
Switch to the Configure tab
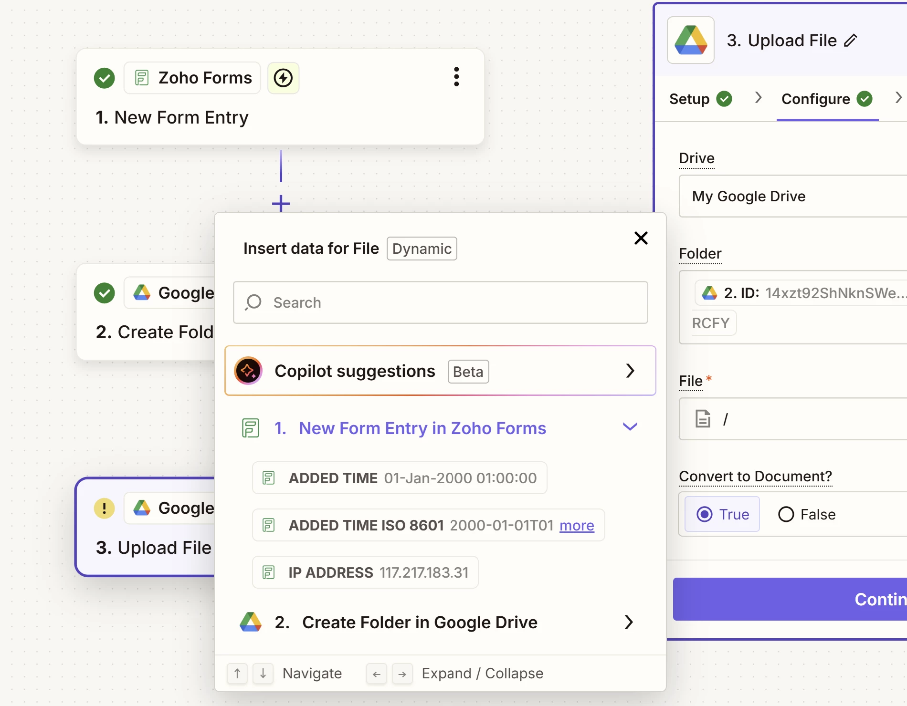pyautogui.click(x=827, y=99)
